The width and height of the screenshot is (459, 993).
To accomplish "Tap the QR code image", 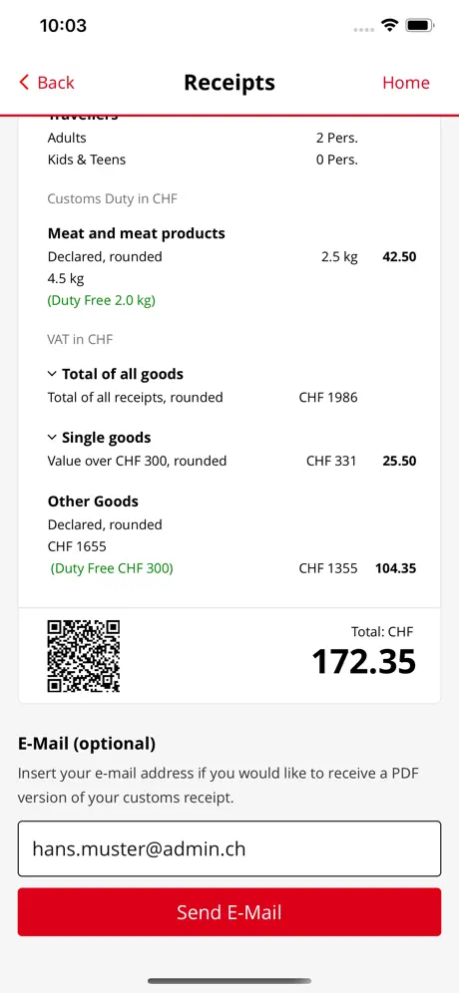I will tap(84, 656).
